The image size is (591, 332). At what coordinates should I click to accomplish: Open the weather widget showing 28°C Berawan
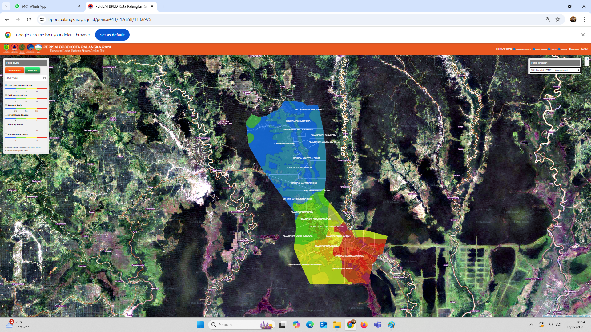(x=18, y=325)
